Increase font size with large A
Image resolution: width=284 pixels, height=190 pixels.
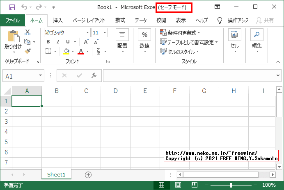(86, 42)
